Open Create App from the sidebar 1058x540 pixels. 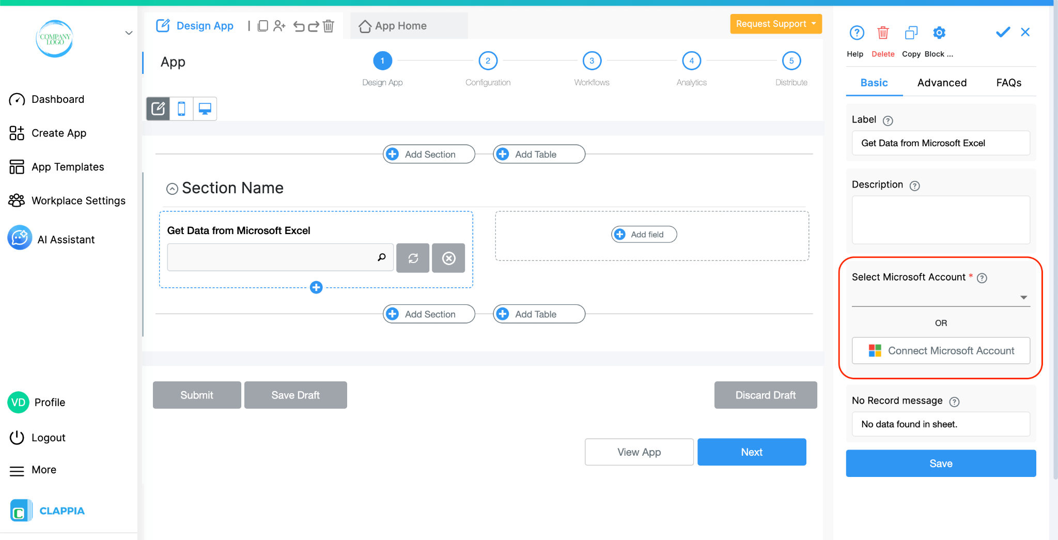coord(48,133)
